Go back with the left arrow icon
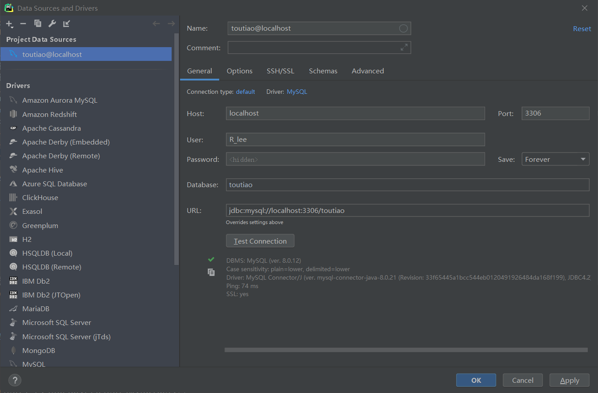 click(156, 24)
